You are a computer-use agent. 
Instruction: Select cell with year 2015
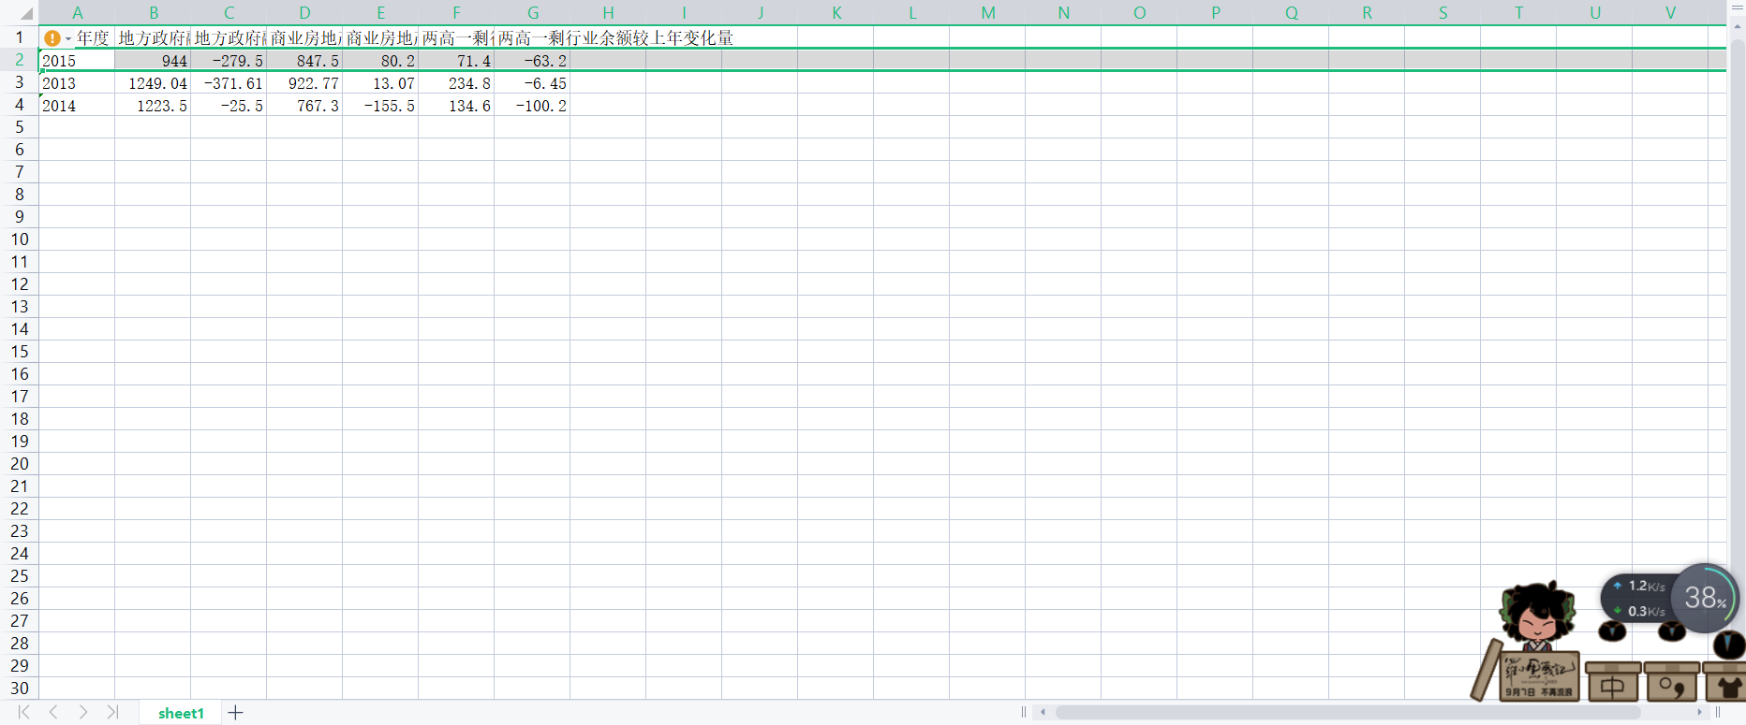point(77,61)
